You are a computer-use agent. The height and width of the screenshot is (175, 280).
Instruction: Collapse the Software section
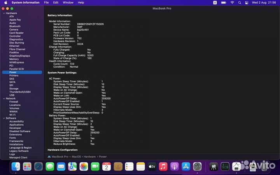pyautogui.click(x=4, y=118)
